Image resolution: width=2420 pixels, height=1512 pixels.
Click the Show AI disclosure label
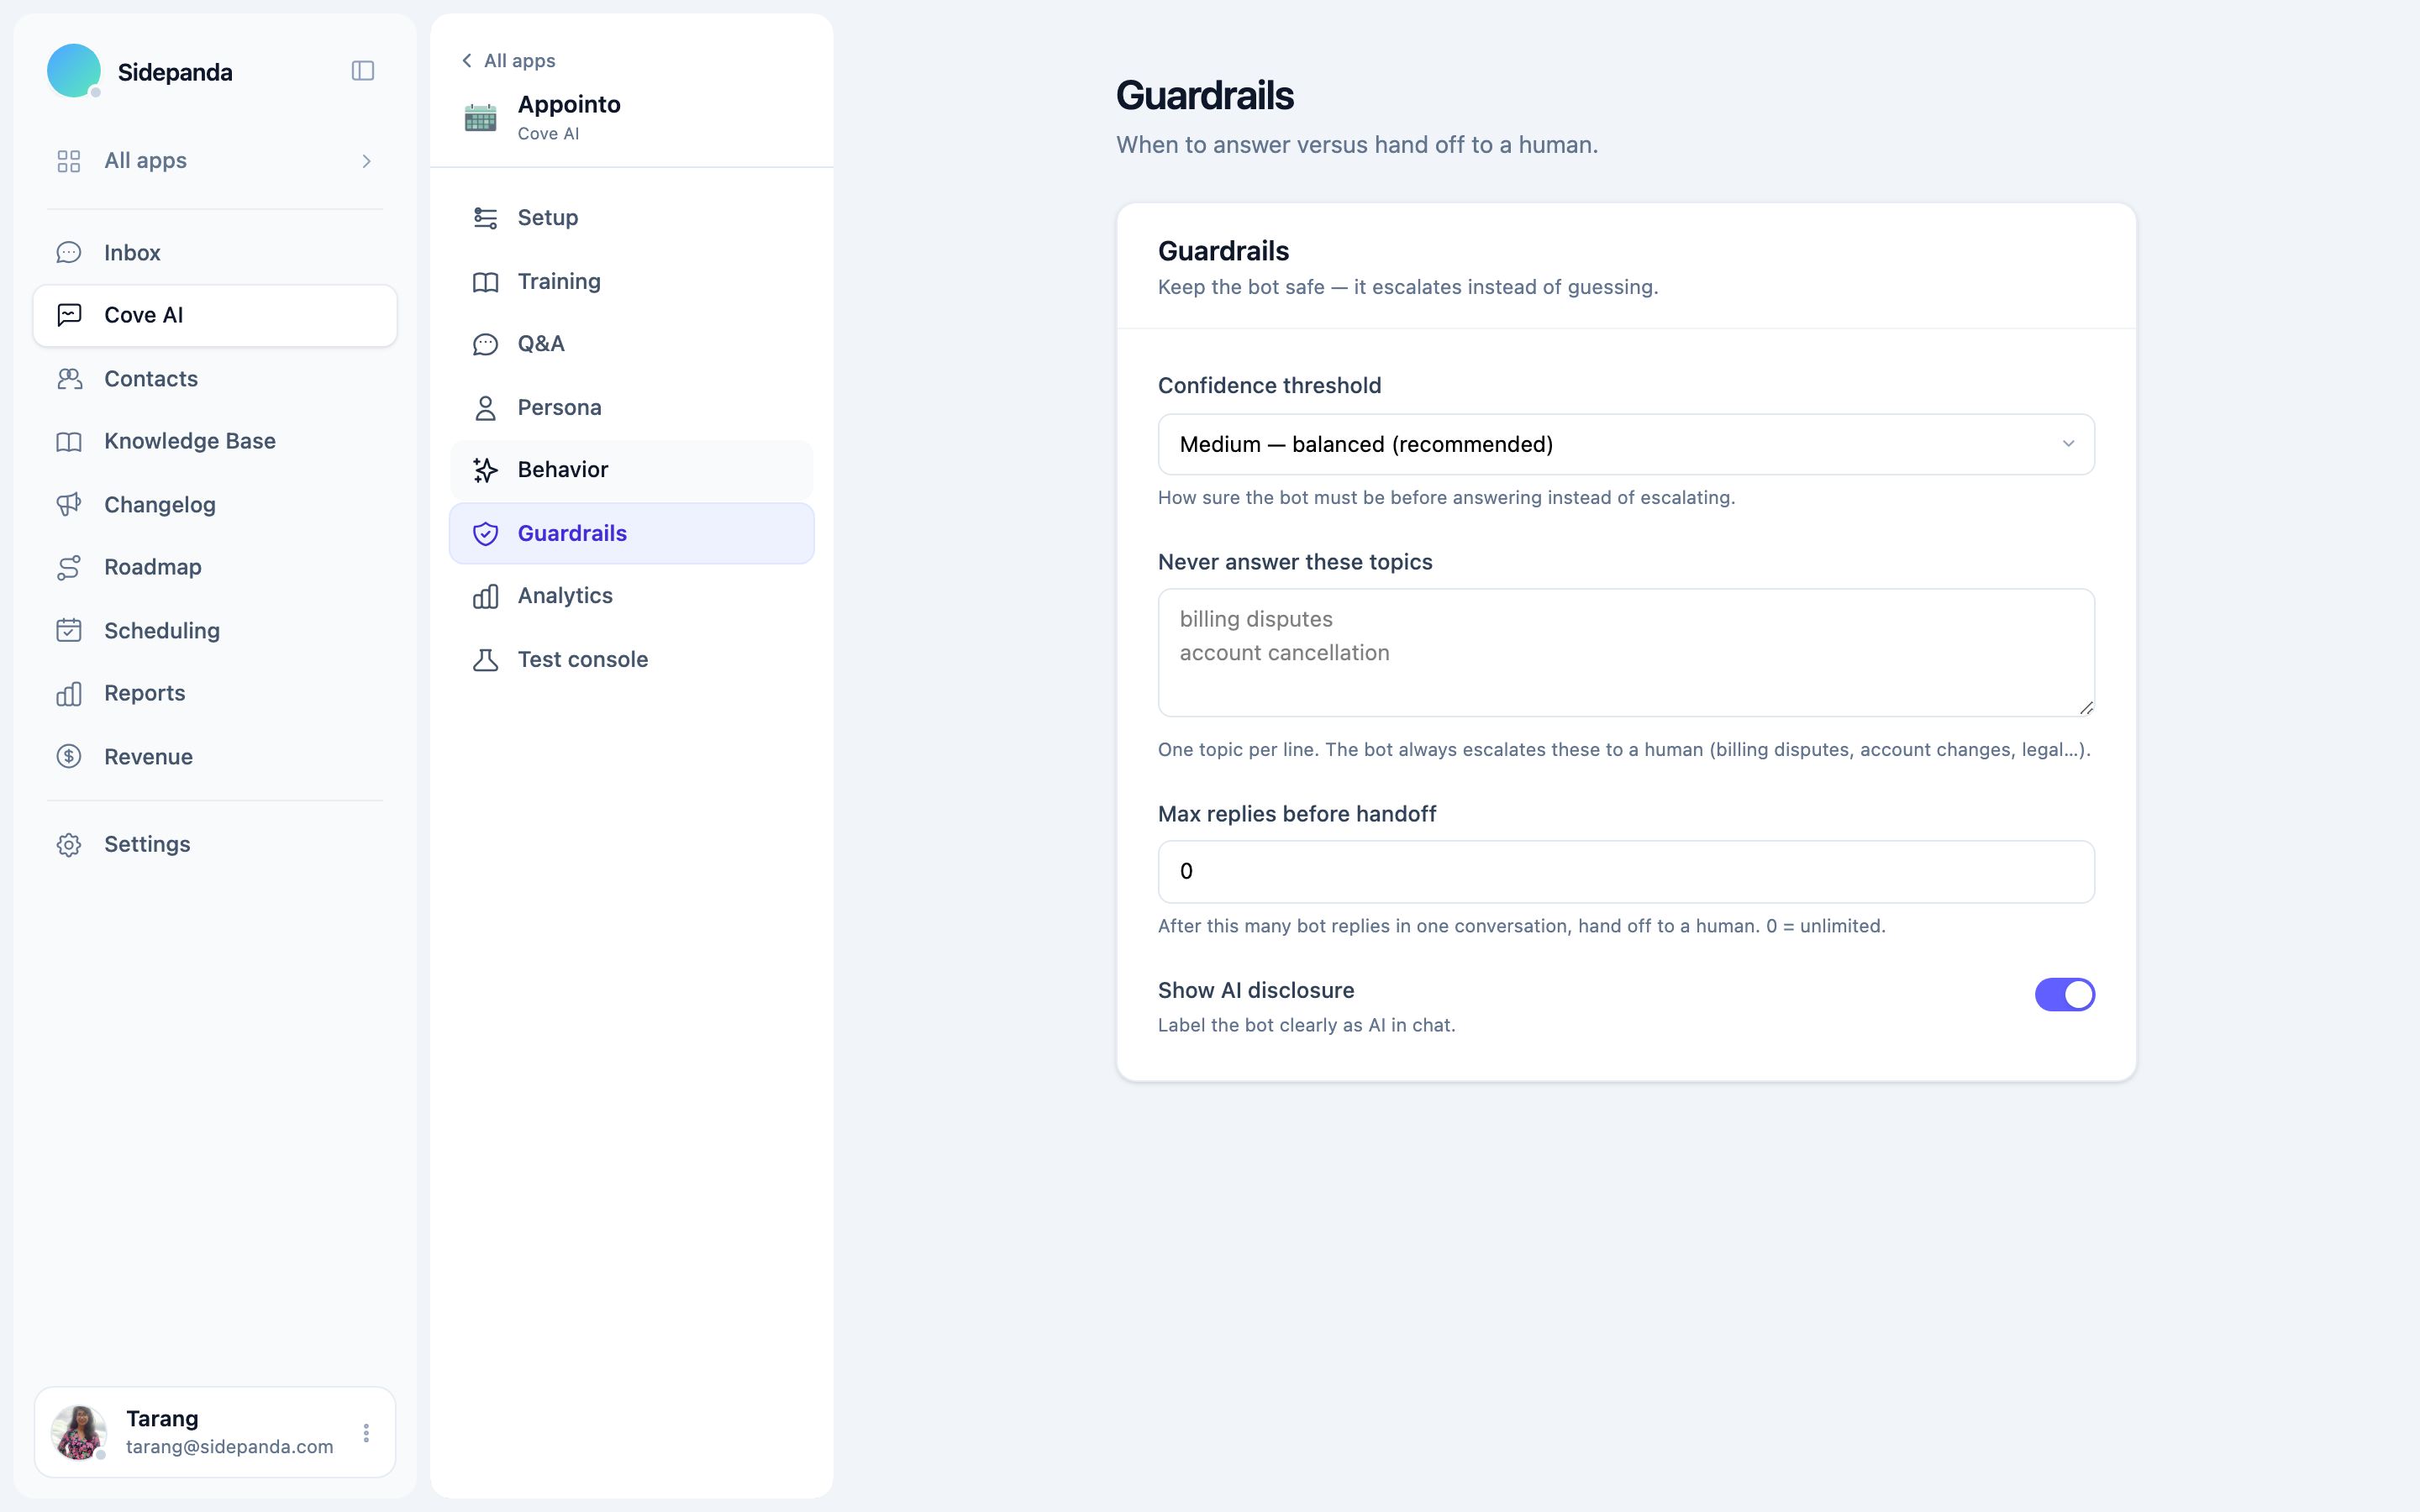click(x=1256, y=991)
